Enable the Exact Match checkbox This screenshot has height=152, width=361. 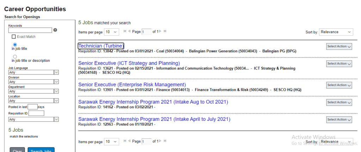pyautogui.click(x=14, y=37)
